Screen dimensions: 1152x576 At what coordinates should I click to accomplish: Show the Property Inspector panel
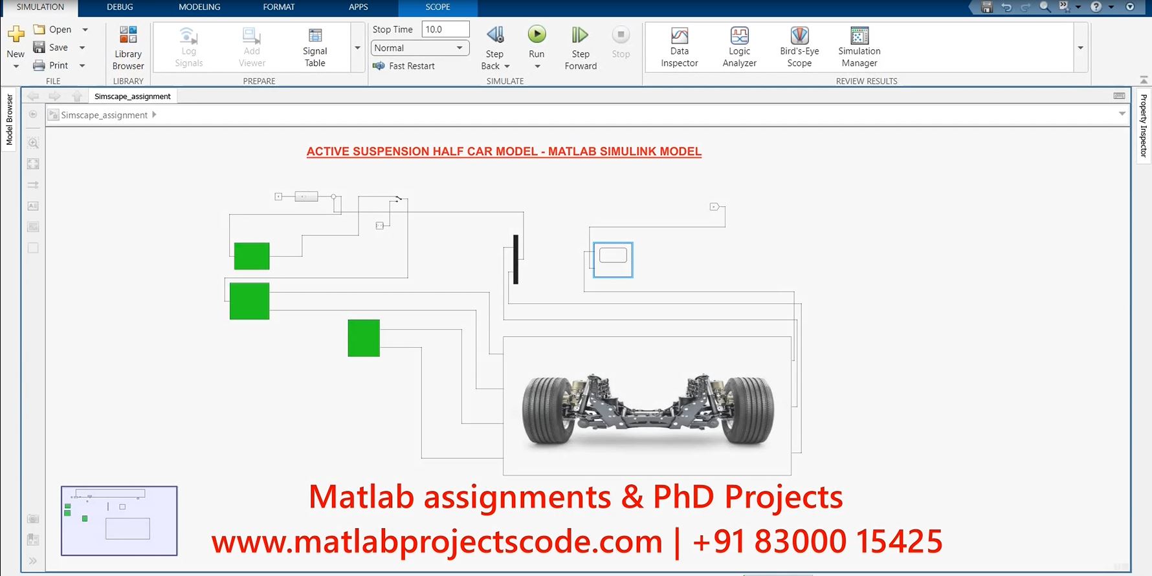[x=1144, y=125]
